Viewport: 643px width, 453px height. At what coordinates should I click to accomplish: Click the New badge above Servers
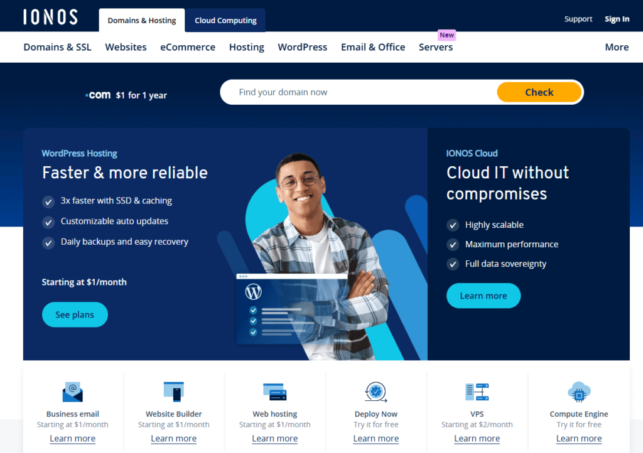point(446,35)
